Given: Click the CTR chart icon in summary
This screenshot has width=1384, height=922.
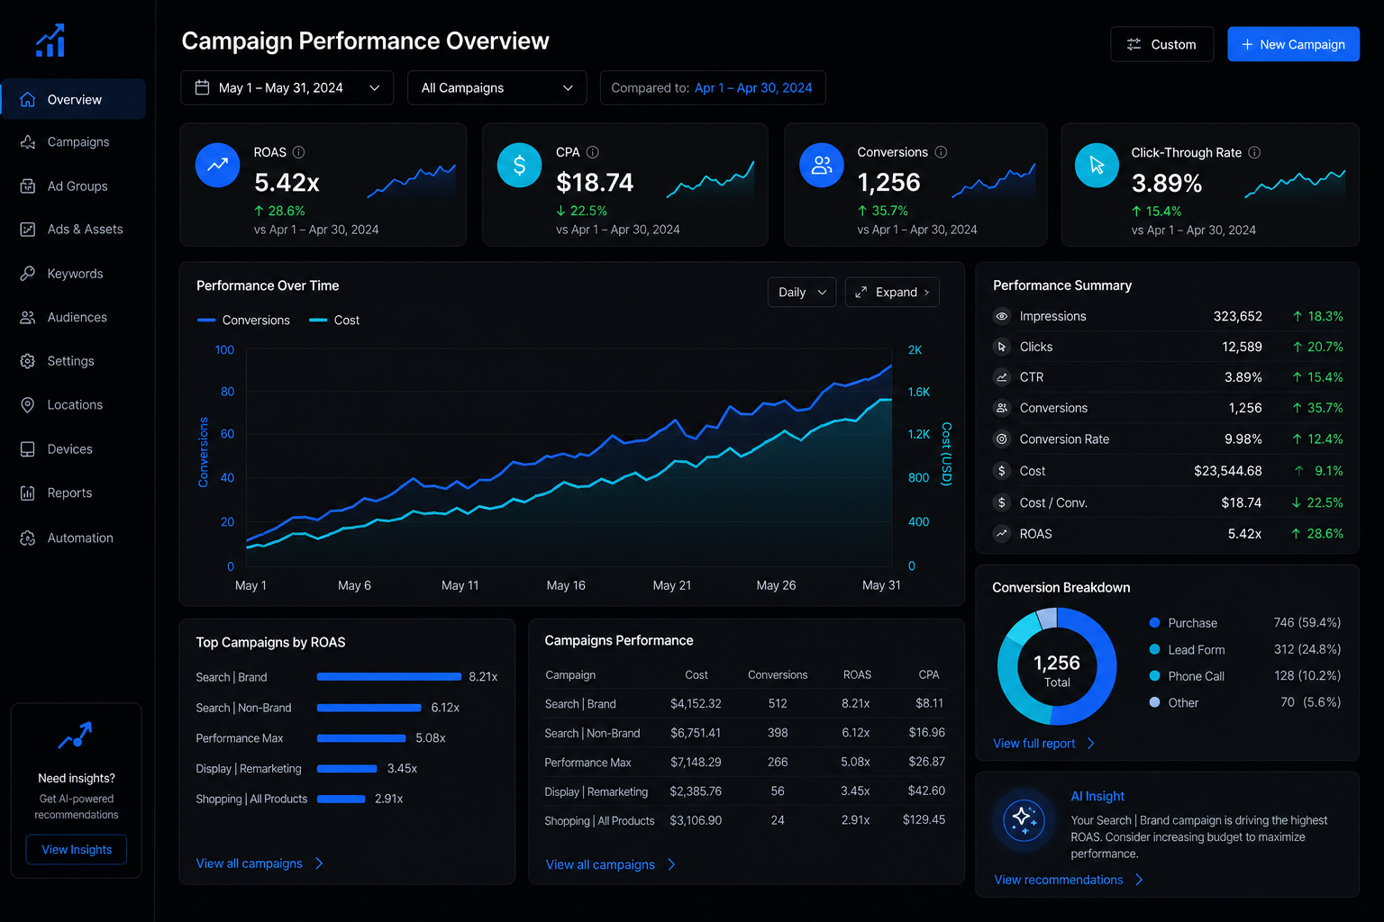Looking at the screenshot, I should click(x=1002, y=377).
